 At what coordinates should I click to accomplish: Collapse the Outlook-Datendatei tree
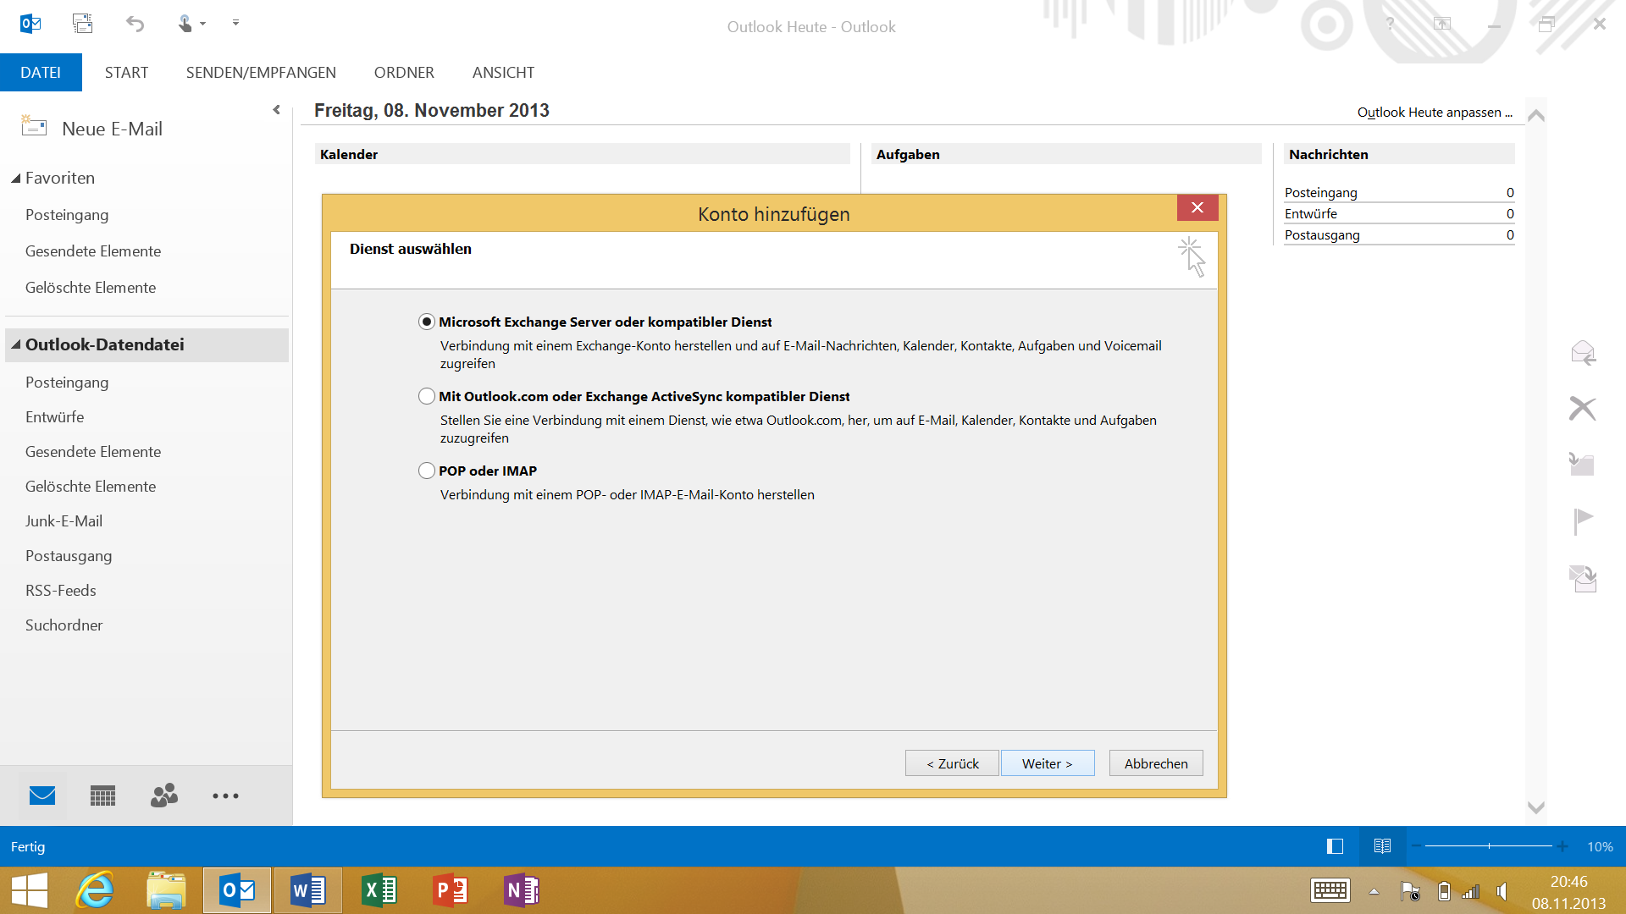click(15, 345)
